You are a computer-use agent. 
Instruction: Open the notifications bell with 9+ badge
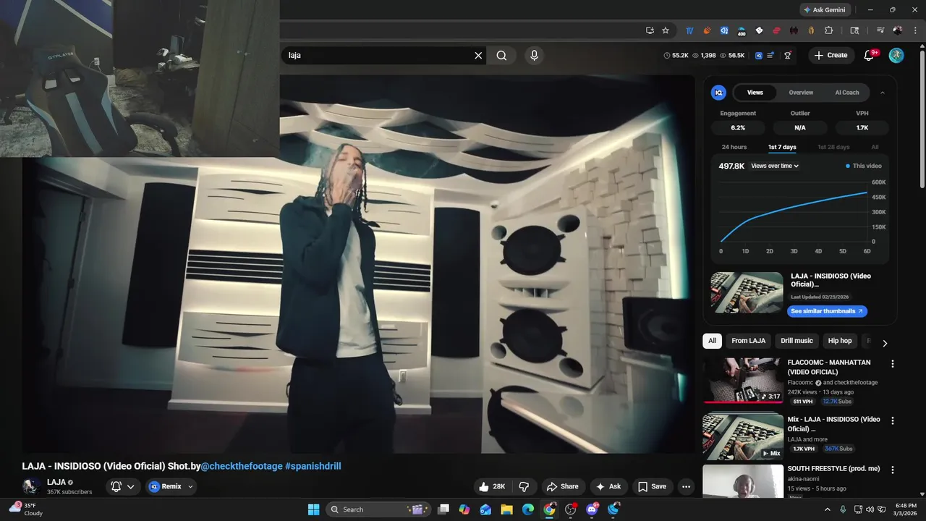[x=870, y=55]
